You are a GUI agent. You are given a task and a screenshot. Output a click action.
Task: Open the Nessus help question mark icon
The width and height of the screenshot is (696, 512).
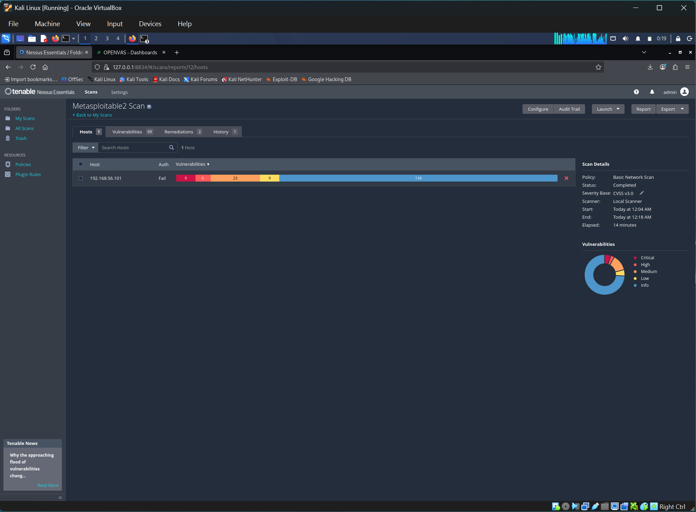pyautogui.click(x=636, y=92)
